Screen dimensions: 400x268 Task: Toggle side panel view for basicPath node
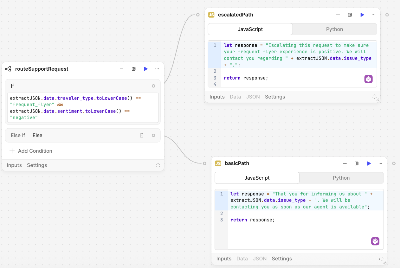tap(357, 163)
